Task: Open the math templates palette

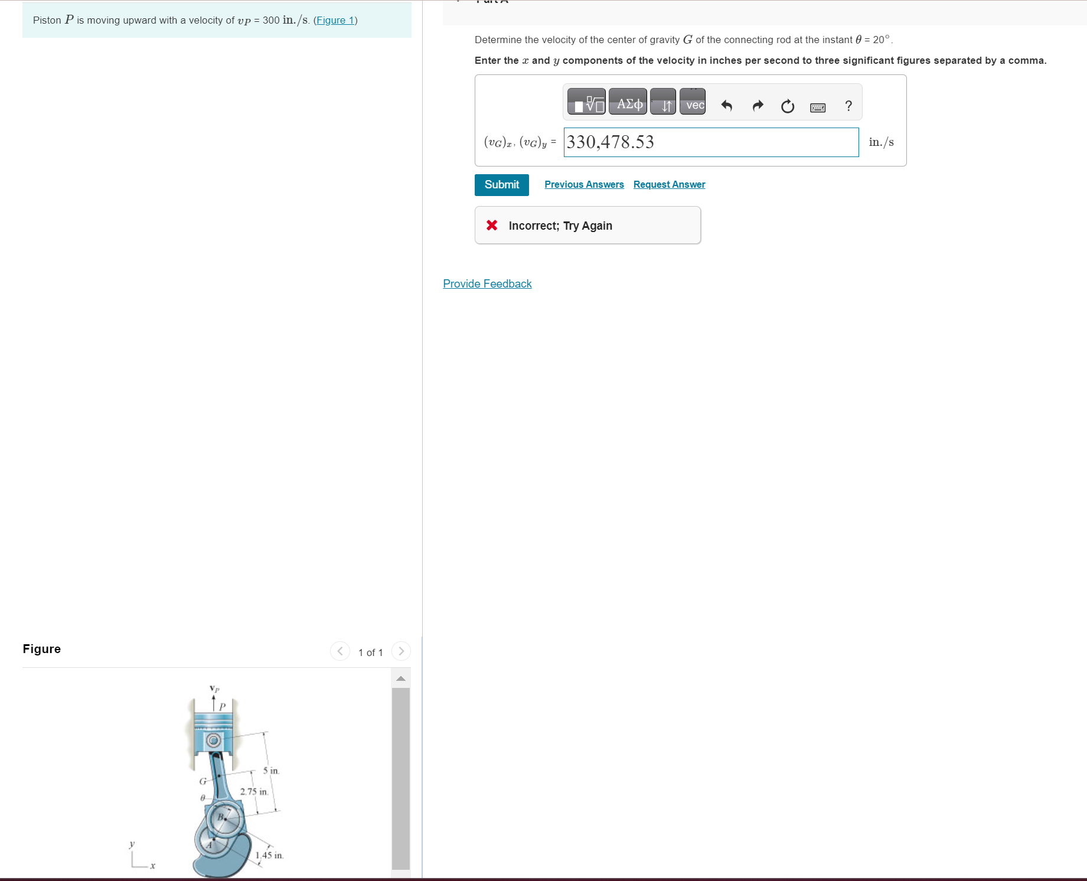Action: coord(586,102)
